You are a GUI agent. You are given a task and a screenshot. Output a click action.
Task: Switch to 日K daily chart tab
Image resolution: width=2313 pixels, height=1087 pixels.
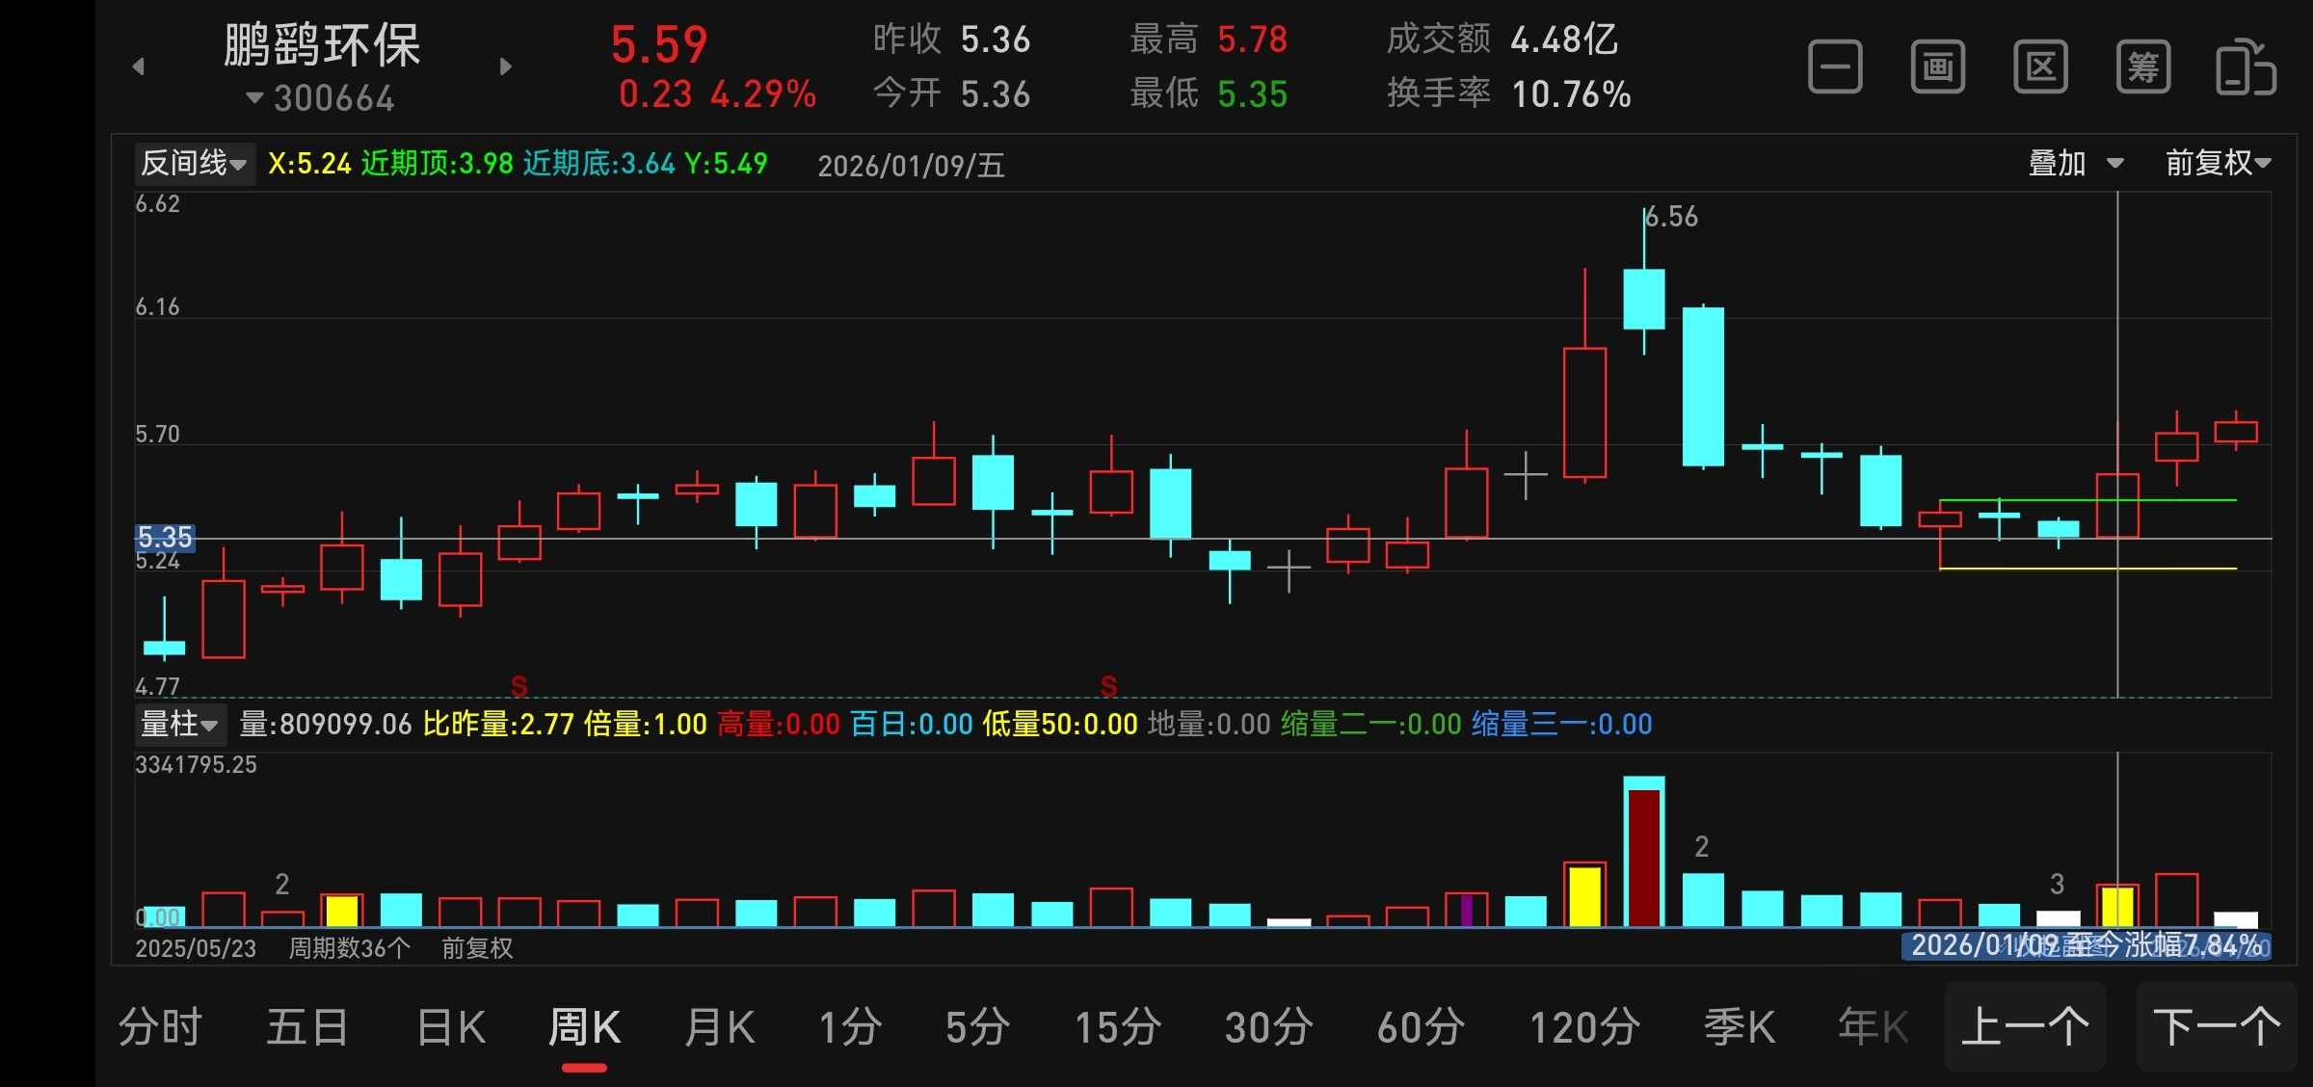[451, 1027]
